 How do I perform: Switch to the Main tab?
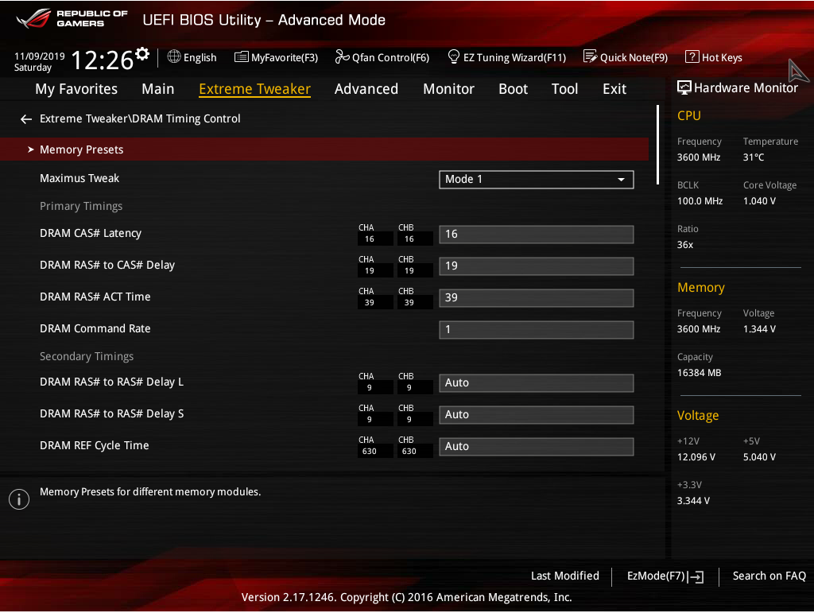click(x=158, y=89)
